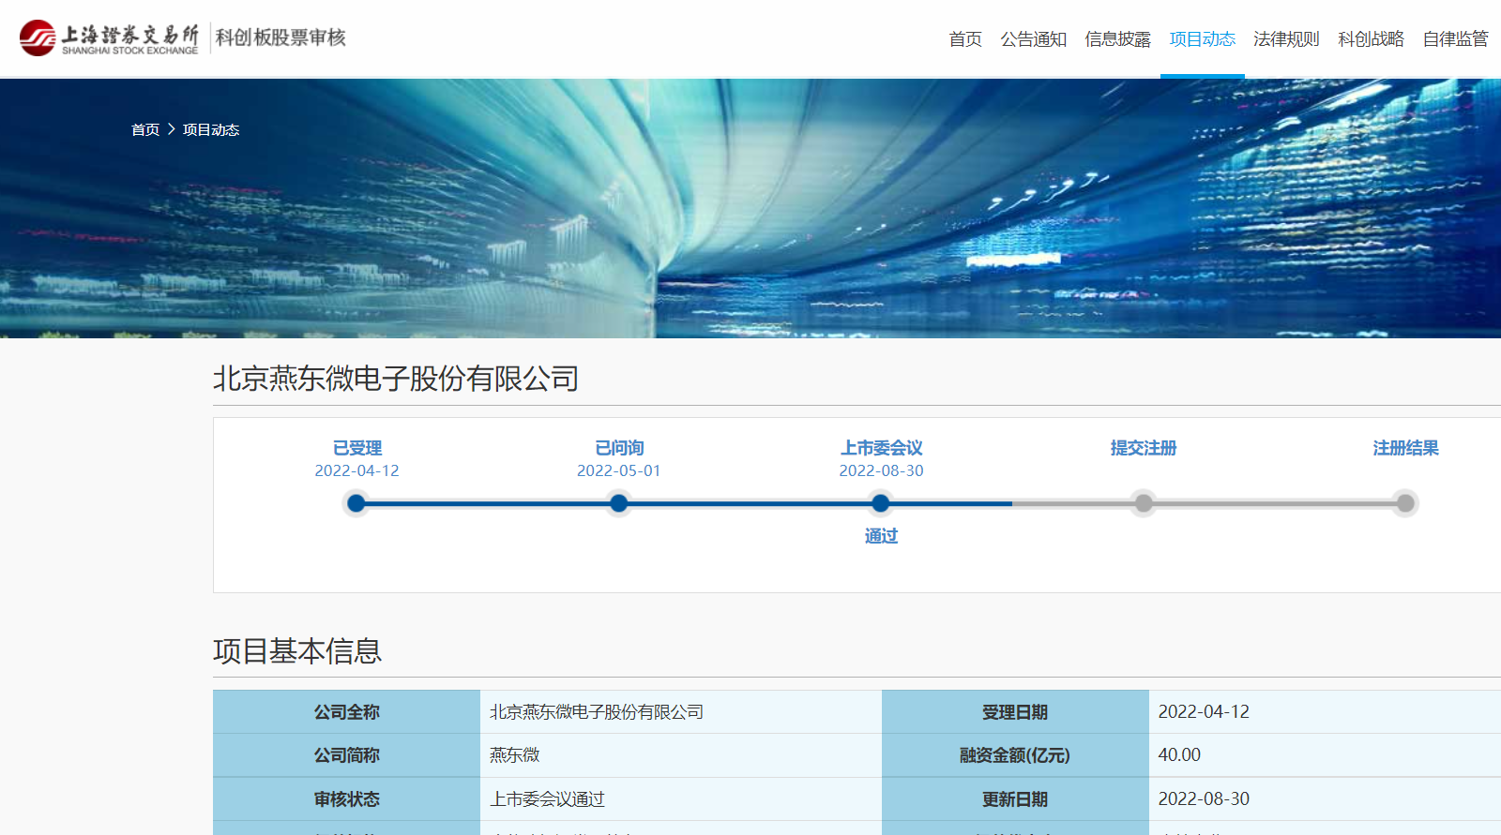The image size is (1501, 835).
Task: Click the 受理日期 table header cell
Action: point(1015,712)
